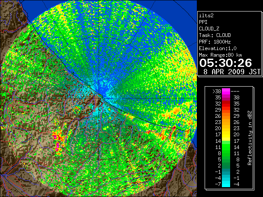Click the yellow legend swatch beside '17'
Screen dimensions: 263x197
tap(226, 135)
